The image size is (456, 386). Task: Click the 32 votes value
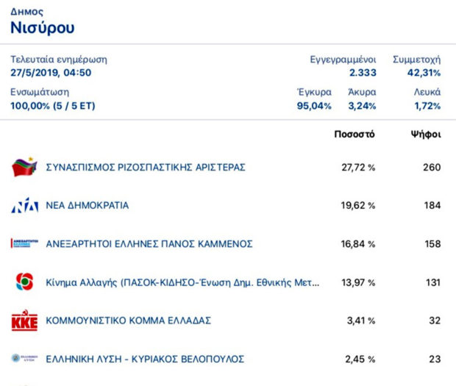(435, 321)
